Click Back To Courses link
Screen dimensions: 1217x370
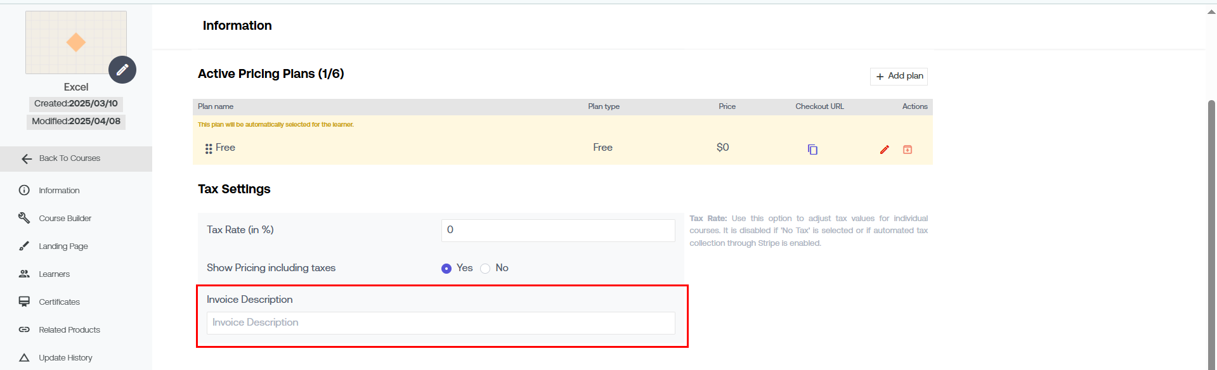pyautogui.click(x=70, y=158)
